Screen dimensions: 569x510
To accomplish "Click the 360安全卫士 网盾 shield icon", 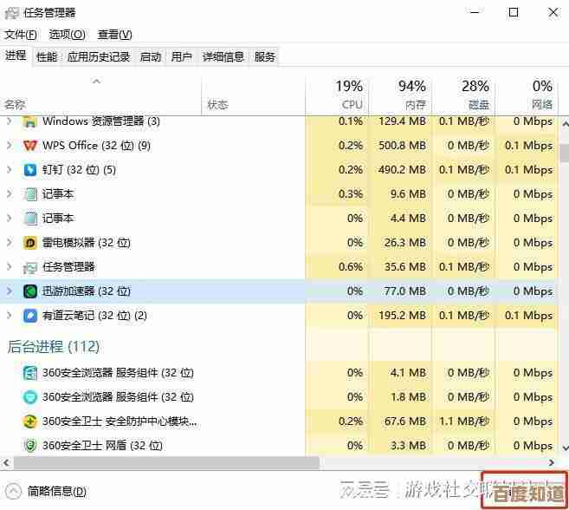I will pyautogui.click(x=30, y=445).
